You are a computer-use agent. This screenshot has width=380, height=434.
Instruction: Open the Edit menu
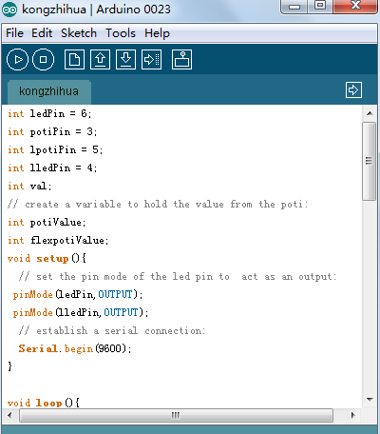coord(42,33)
